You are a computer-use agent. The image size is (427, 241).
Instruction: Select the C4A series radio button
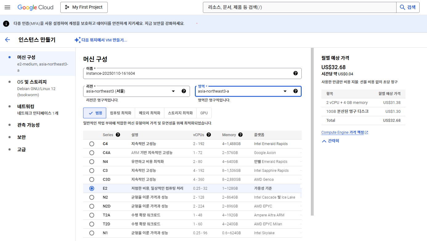click(92, 153)
